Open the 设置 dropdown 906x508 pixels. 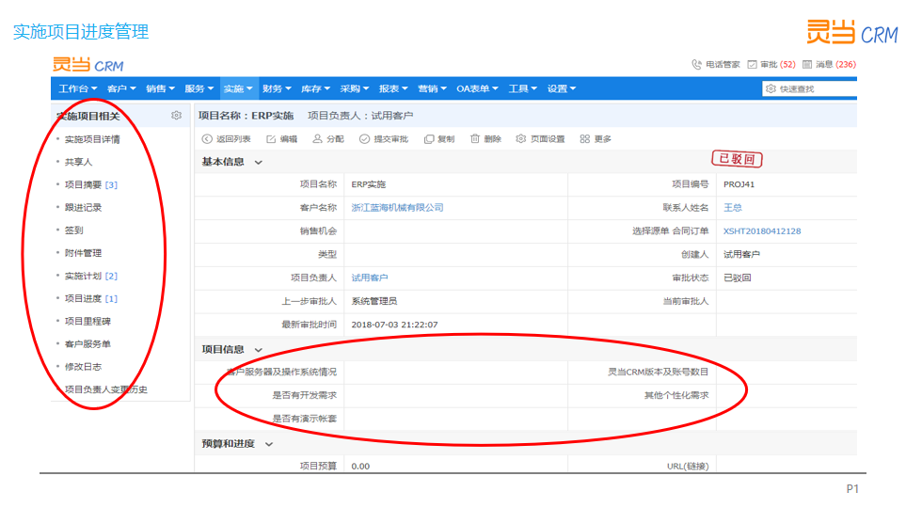pos(562,88)
